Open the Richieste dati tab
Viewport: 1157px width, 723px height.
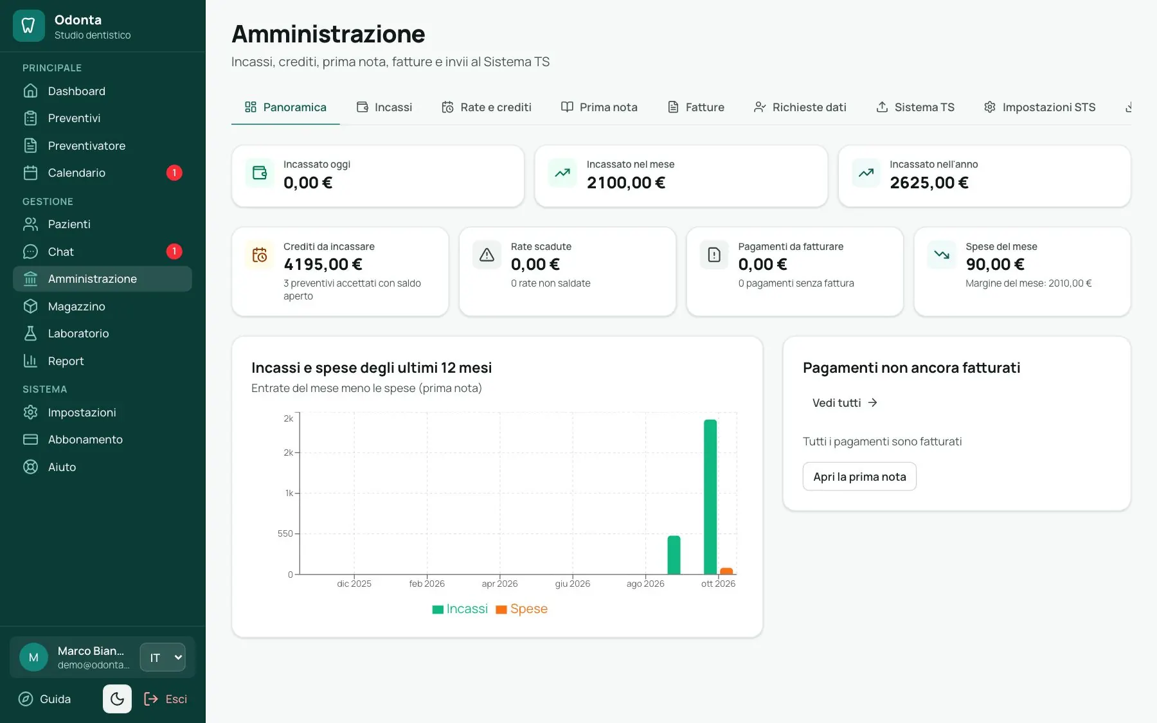[x=800, y=107]
